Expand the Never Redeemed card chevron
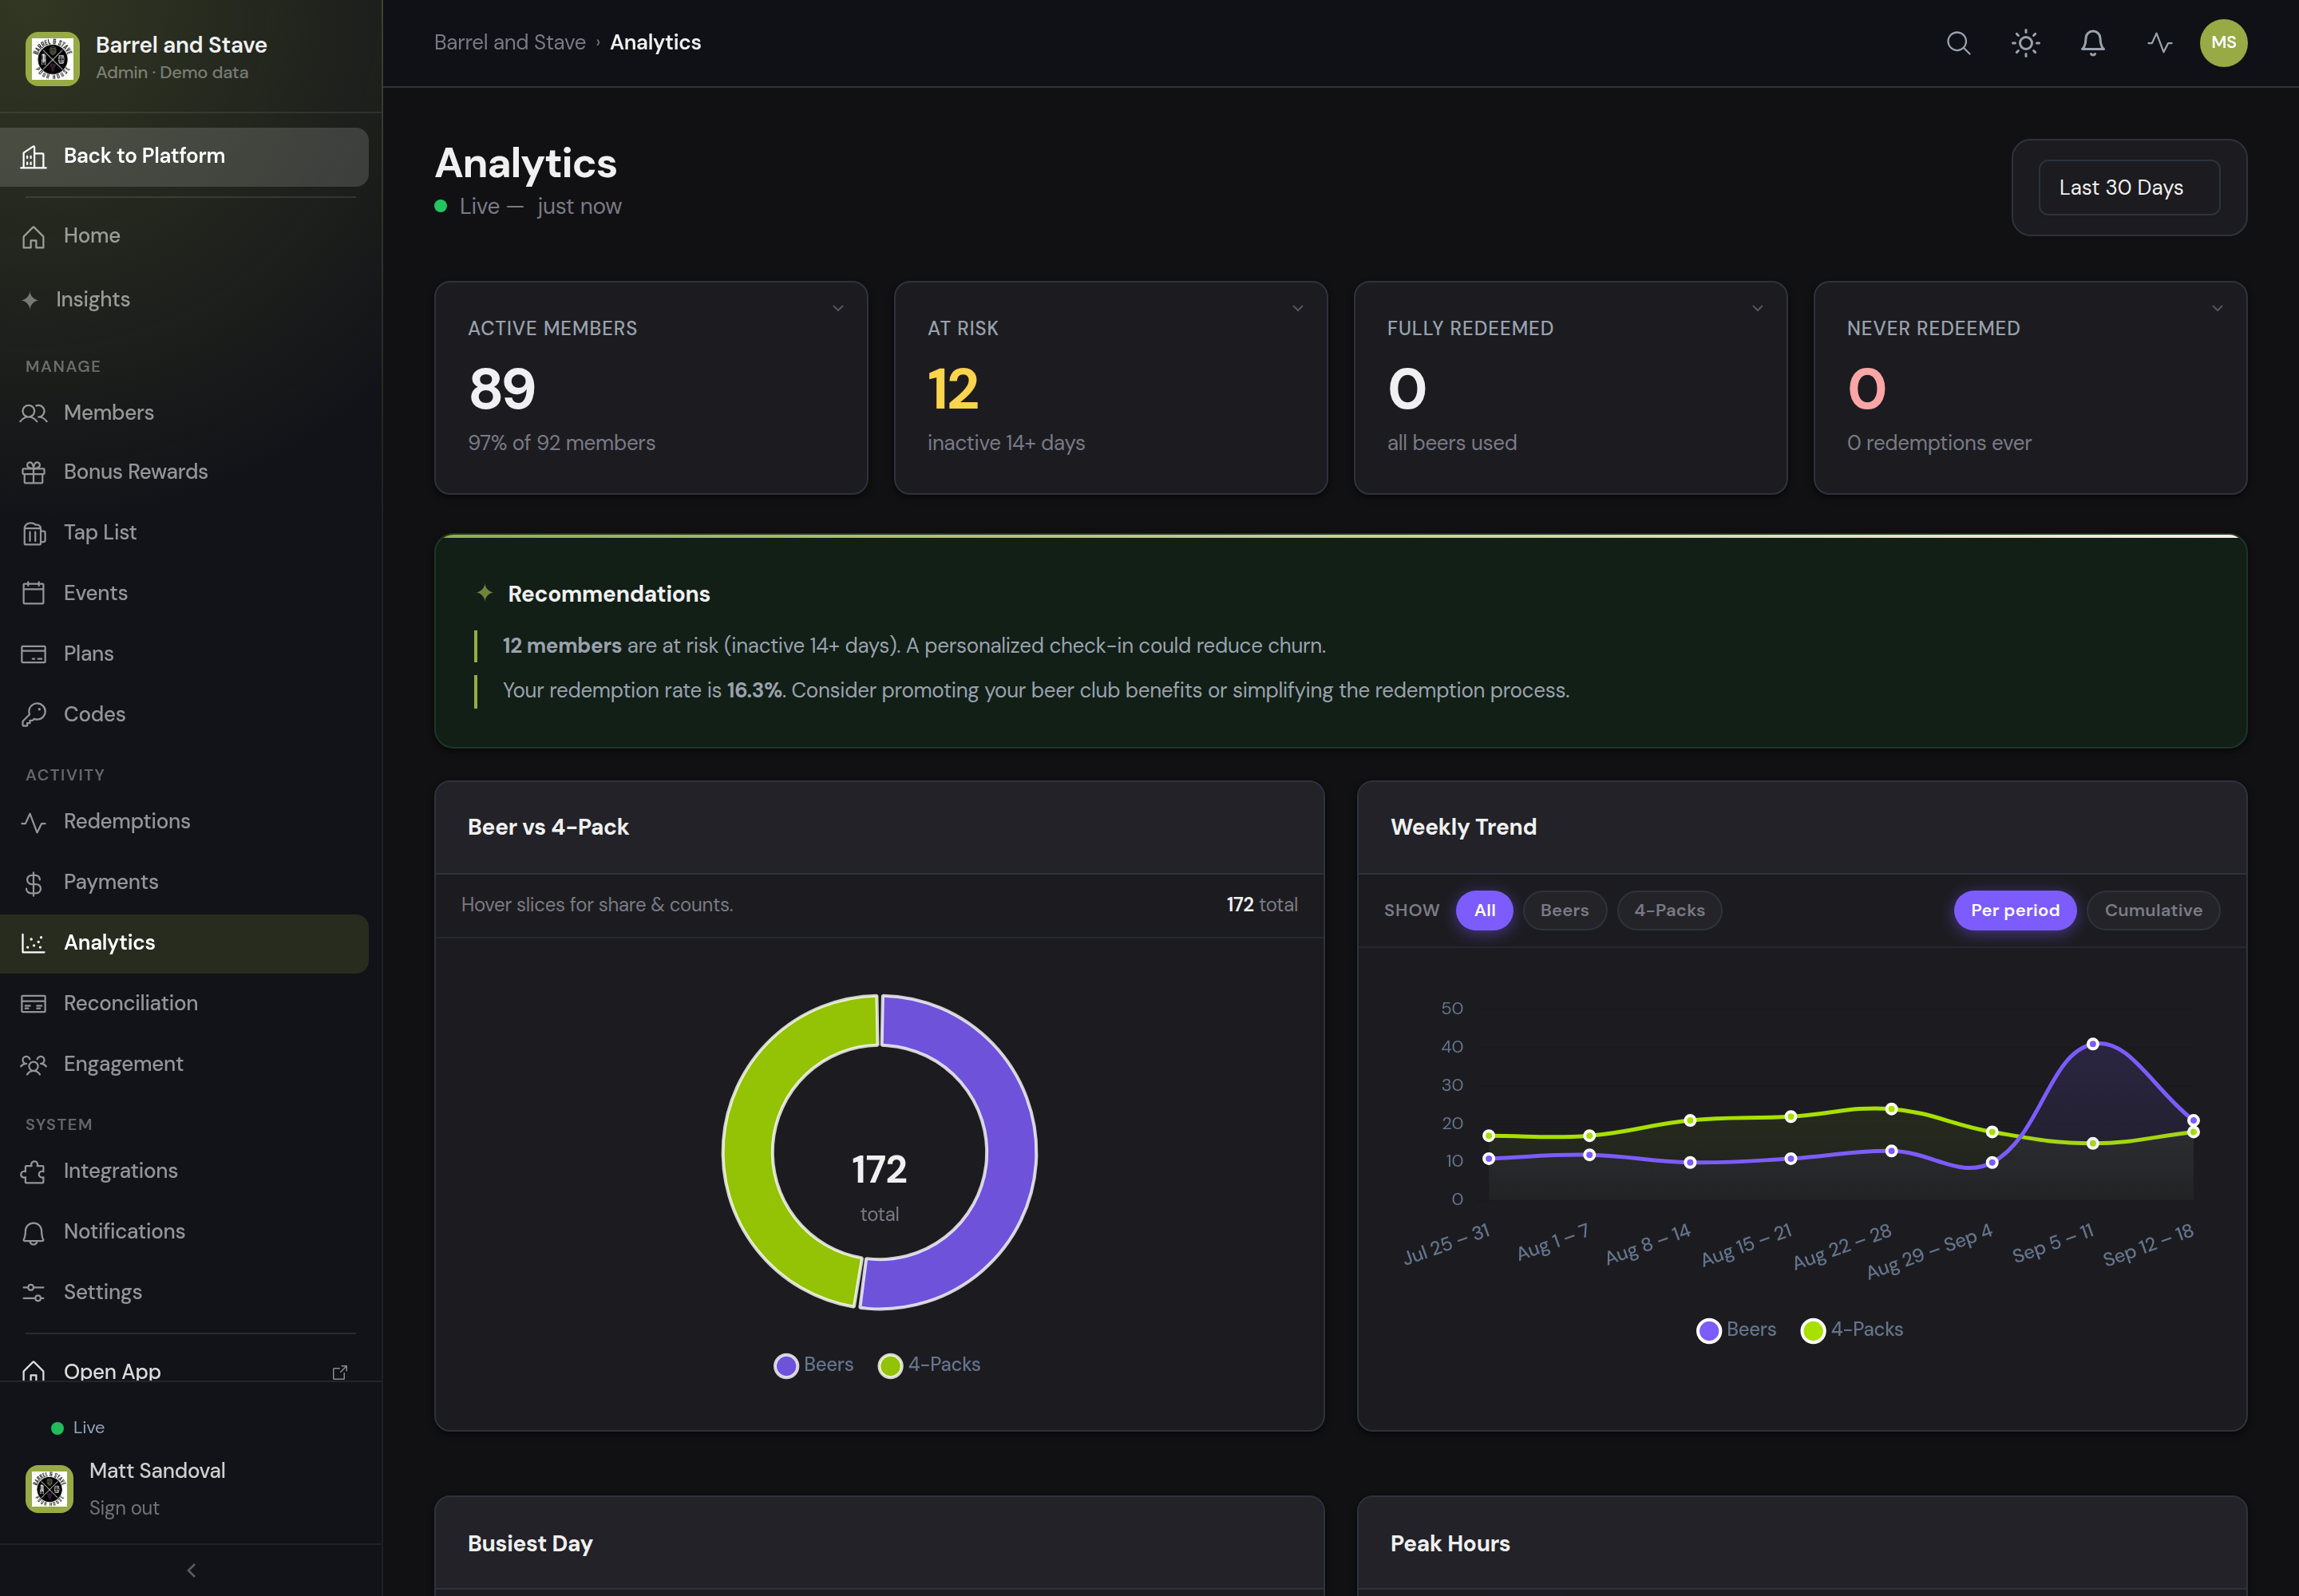This screenshot has width=2299, height=1596. (2217, 308)
